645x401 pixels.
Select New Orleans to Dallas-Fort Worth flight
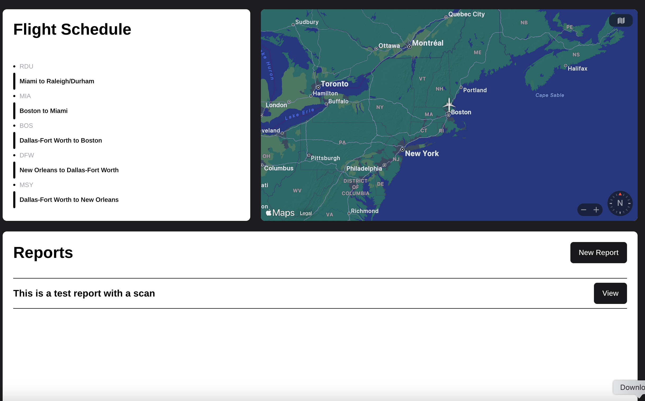click(69, 170)
